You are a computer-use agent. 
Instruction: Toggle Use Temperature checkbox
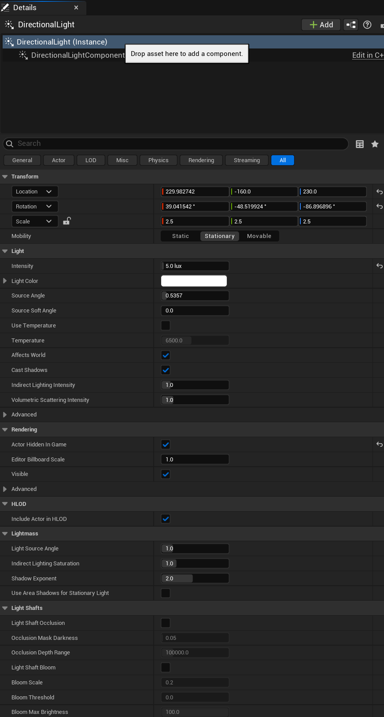point(166,325)
